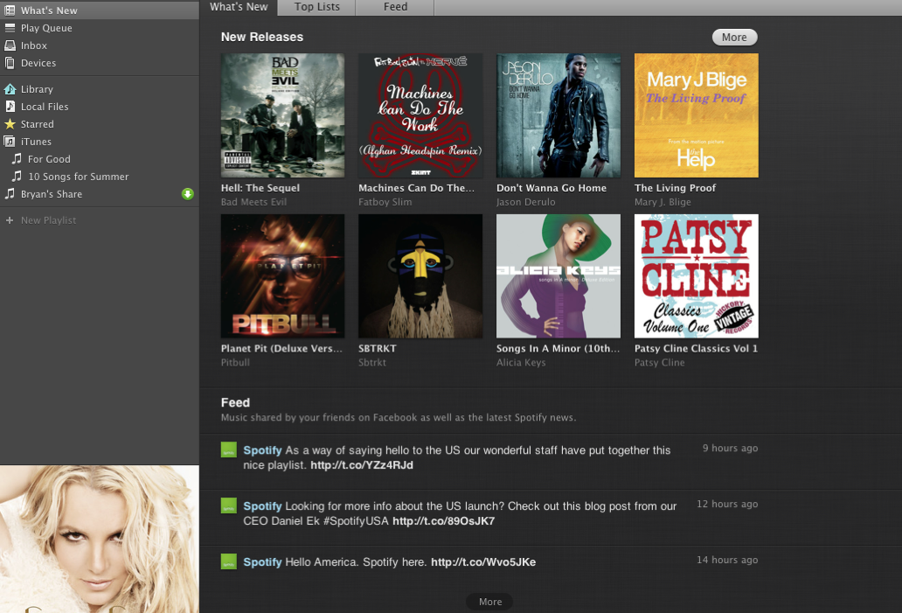The height and width of the screenshot is (613, 902).
Task: Click the plus icon for New Playlist
Action: click(10, 219)
